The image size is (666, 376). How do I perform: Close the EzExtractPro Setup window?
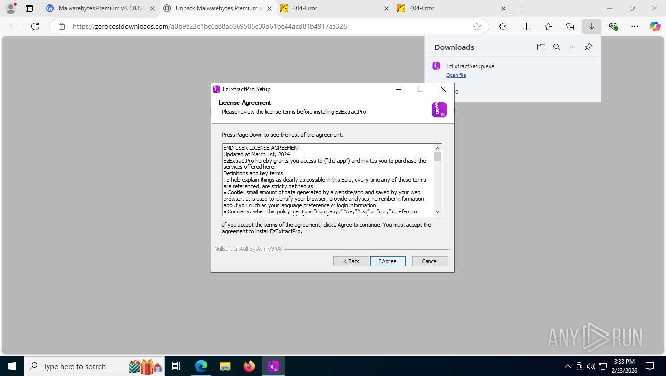pyautogui.click(x=443, y=89)
